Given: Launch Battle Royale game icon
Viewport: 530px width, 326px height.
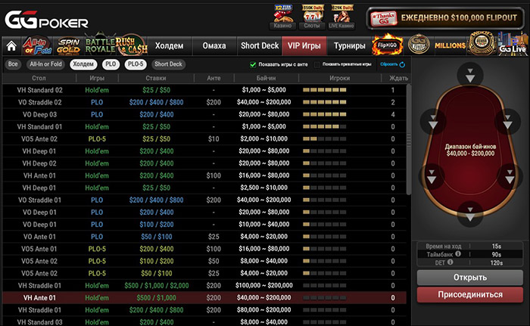Looking at the screenshot, I should 99,46.
